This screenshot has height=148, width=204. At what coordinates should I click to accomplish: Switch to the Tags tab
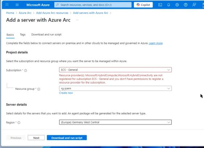[23, 34]
